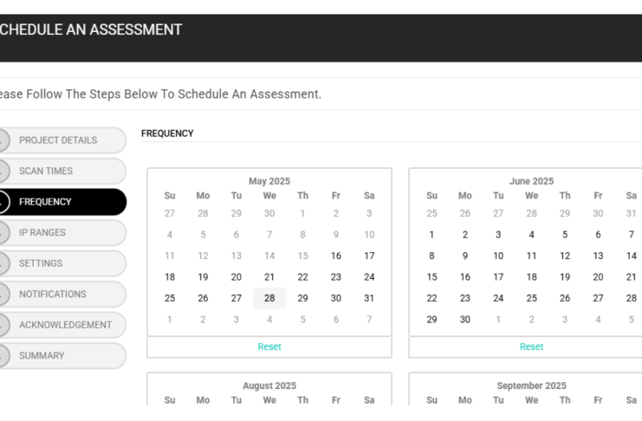Image resolution: width=642 pixels, height=421 pixels.
Task: Open the Notifications step
Action: click(x=62, y=294)
